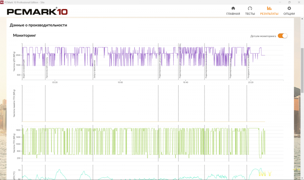Click the 16:40 mark on CPU frequency chart
The width and height of the screenshot is (304, 180).
(185, 82)
